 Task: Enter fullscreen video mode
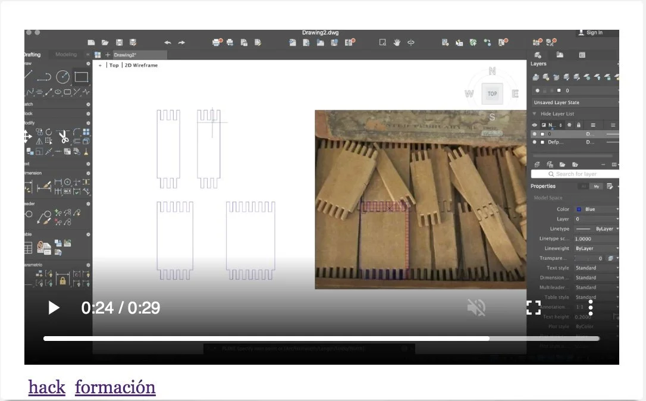(534, 308)
